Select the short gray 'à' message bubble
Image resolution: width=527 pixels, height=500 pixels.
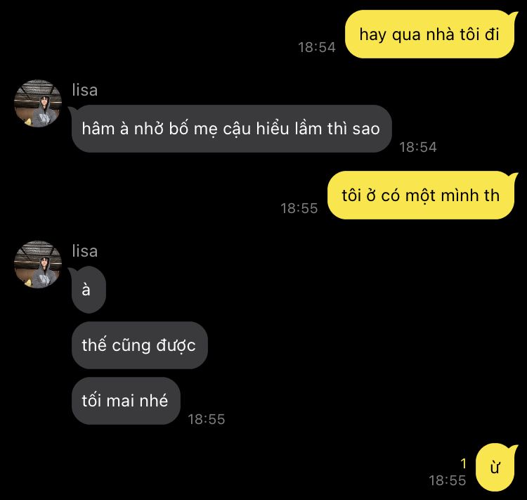coord(87,289)
